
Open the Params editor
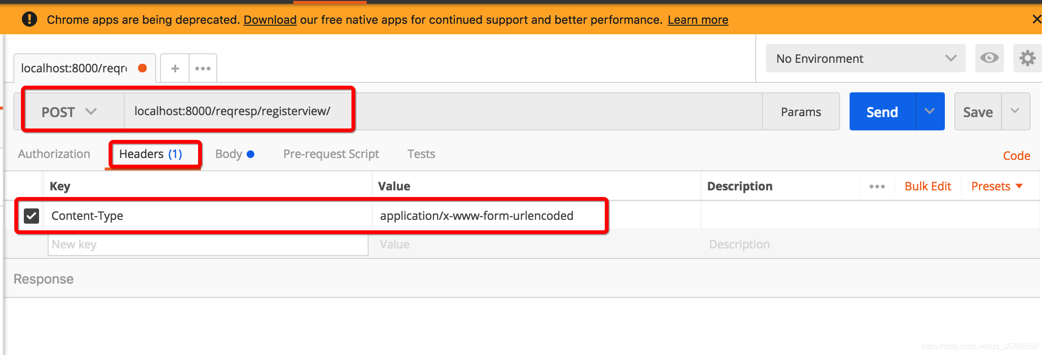[801, 112]
